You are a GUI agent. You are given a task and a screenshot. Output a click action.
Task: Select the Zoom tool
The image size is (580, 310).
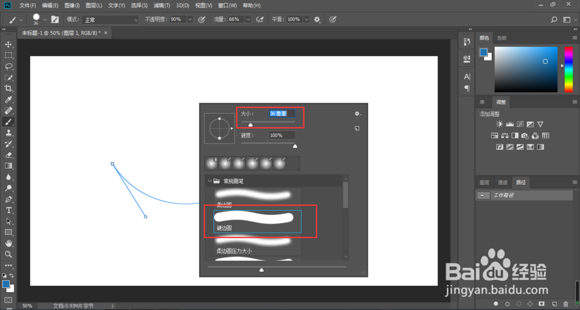click(x=9, y=254)
